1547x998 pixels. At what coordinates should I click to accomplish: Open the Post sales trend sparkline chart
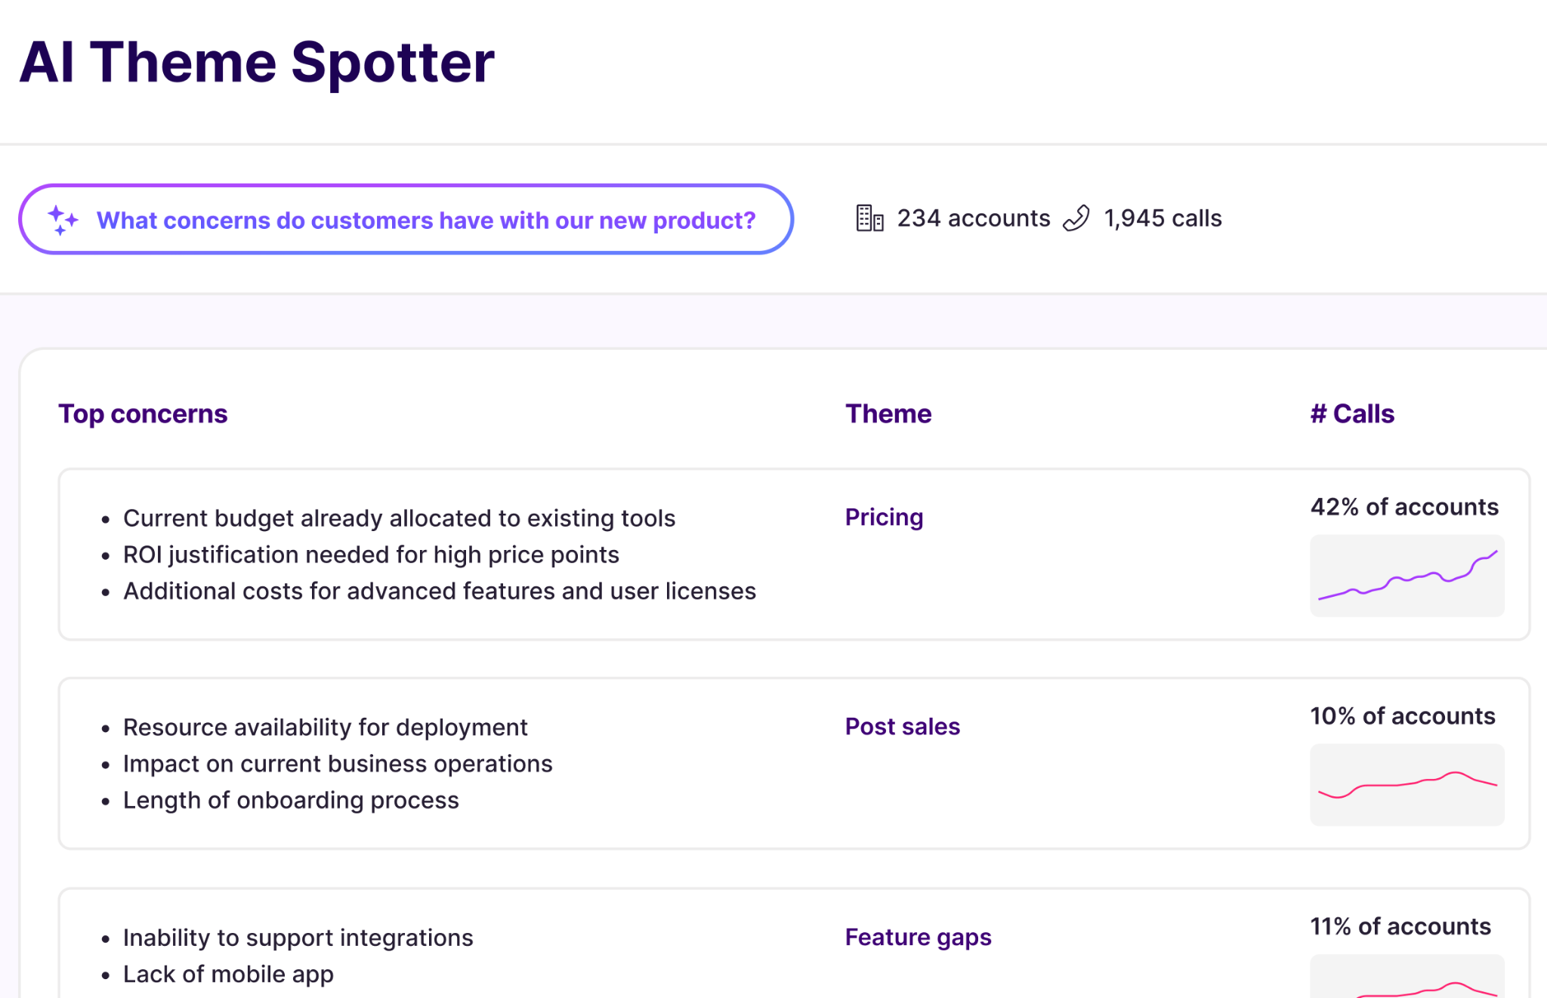[x=1407, y=784]
